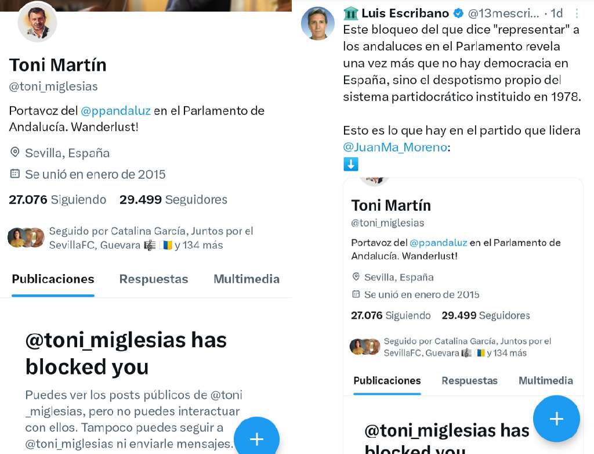Tap the blue verified badge next to Luis Escribano
The width and height of the screenshot is (594, 454).
click(458, 13)
